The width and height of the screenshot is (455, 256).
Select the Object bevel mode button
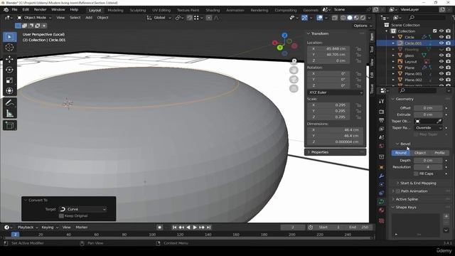(420, 153)
